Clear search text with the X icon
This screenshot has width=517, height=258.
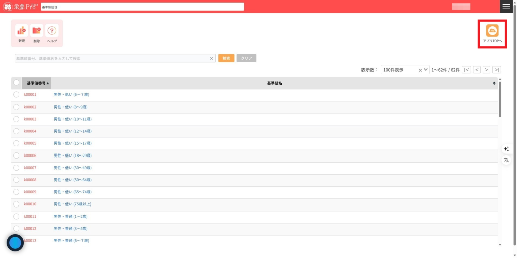(212, 58)
